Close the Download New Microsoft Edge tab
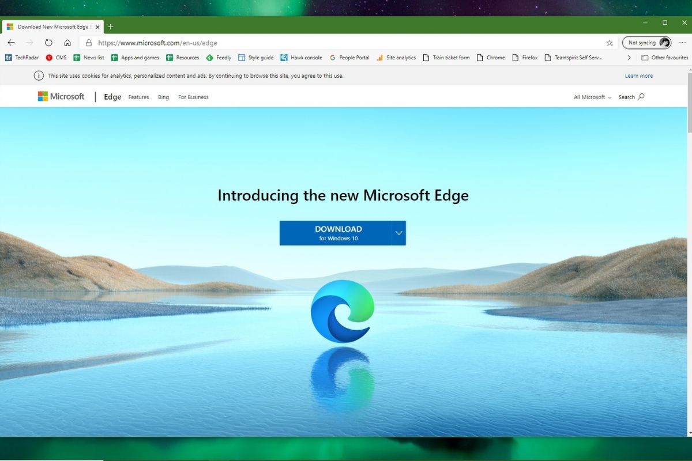The width and height of the screenshot is (692, 461). (x=97, y=27)
